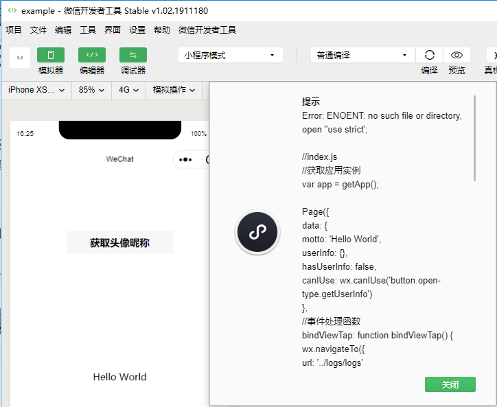The width and height of the screenshot is (497, 407).
Task: Open the 微信开发者工具 menu
Action: (x=207, y=30)
